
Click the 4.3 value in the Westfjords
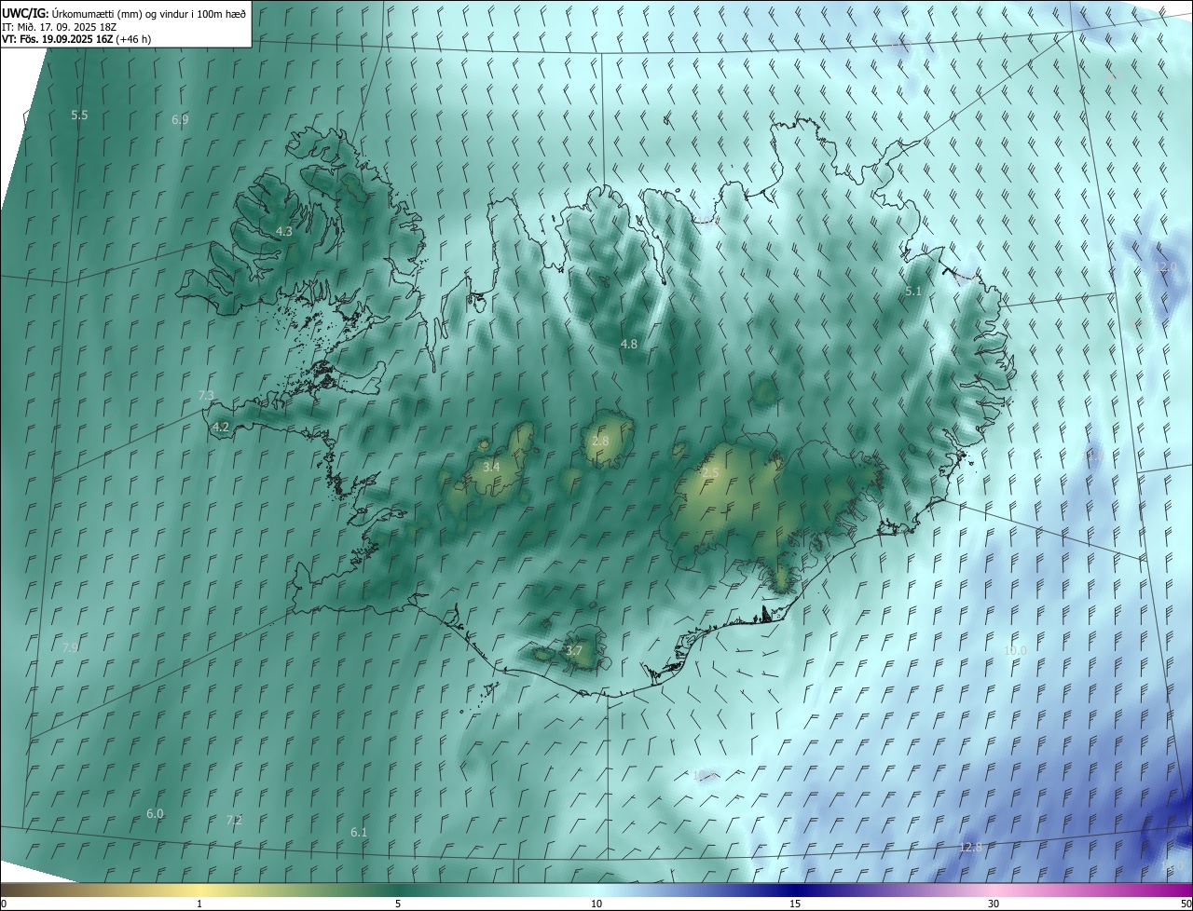(284, 231)
